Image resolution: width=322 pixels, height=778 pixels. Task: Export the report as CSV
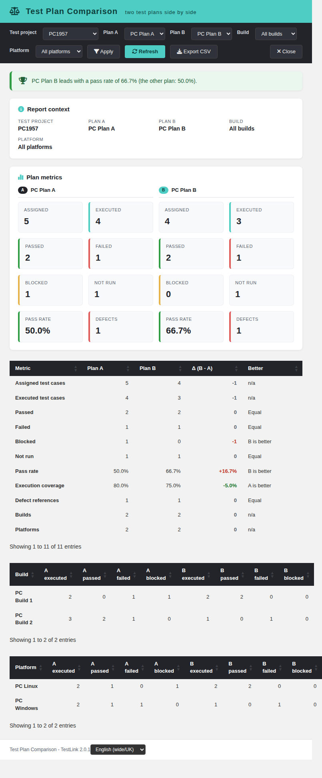click(194, 51)
